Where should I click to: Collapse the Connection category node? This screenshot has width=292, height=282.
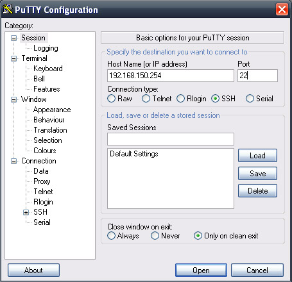[13, 161]
